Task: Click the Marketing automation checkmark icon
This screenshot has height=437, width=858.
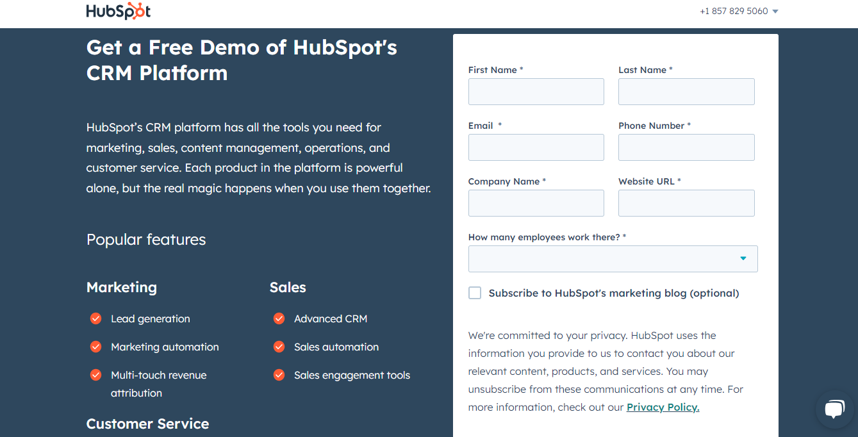Action: pos(96,347)
